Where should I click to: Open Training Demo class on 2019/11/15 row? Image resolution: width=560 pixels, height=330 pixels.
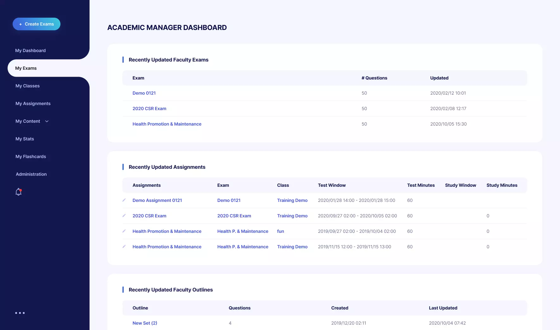pos(292,247)
